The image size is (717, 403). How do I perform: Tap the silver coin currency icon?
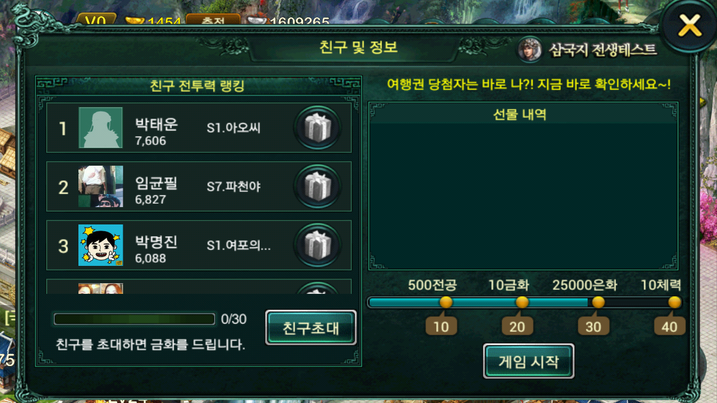(x=257, y=21)
